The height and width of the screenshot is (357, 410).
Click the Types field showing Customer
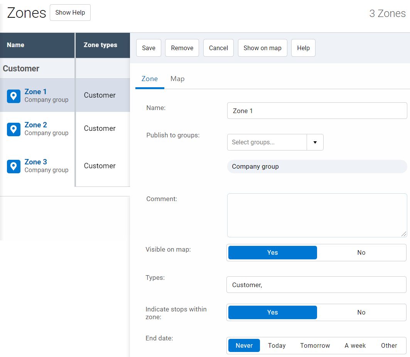pos(316,285)
